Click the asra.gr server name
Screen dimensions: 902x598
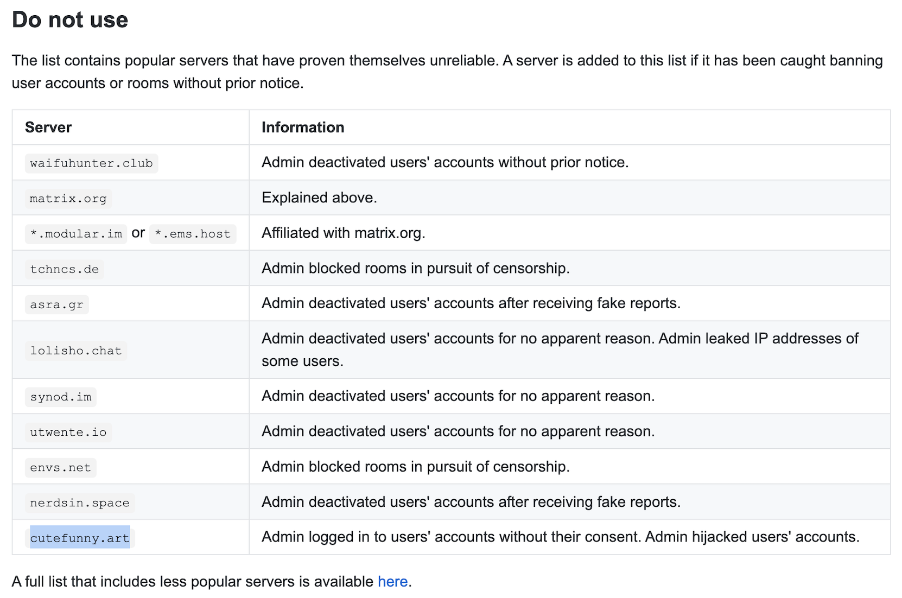(56, 304)
